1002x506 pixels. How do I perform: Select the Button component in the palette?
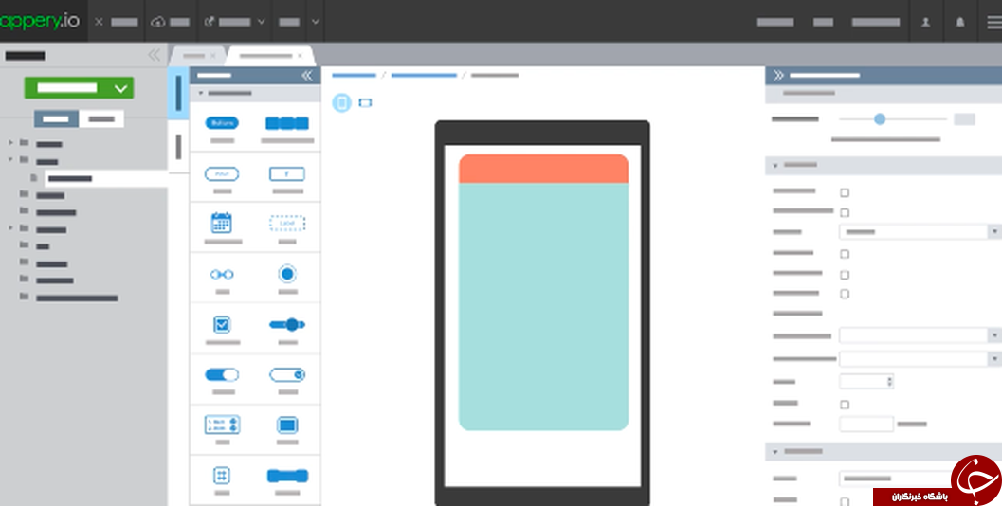222,123
